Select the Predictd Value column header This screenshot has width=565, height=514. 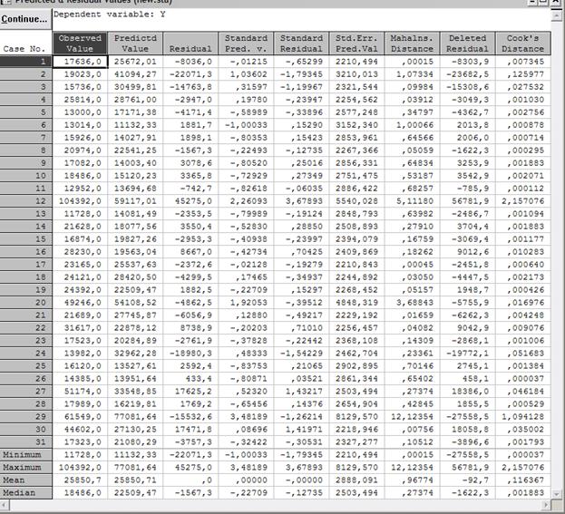[x=135, y=43]
